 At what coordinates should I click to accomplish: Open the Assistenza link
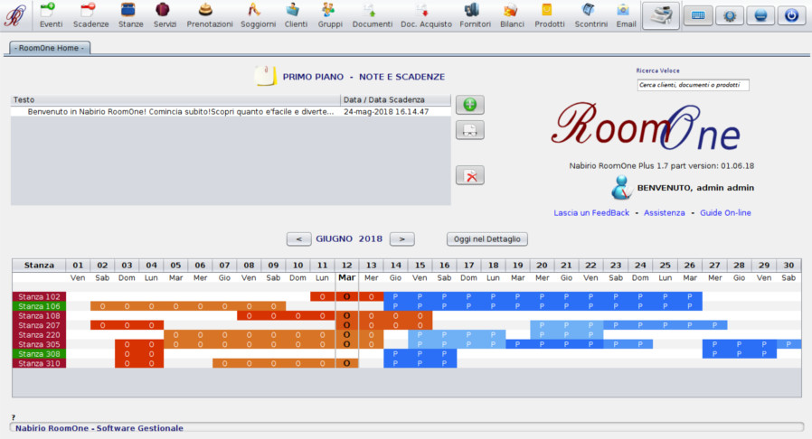[x=664, y=212]
